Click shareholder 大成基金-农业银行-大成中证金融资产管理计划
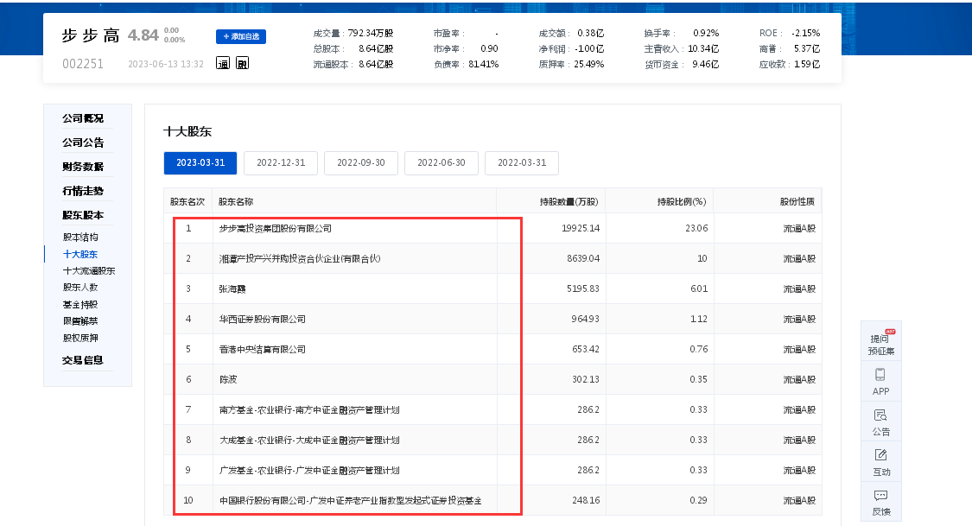This screenshot has width=972, height=526. click(x=309, y=440)
